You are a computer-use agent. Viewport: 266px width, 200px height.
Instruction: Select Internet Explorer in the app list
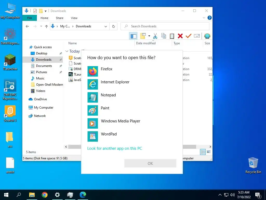pos(132,84)
